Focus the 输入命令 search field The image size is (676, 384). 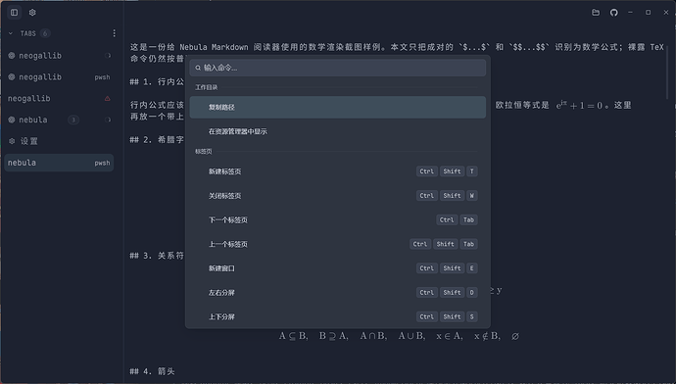(338, 68)
